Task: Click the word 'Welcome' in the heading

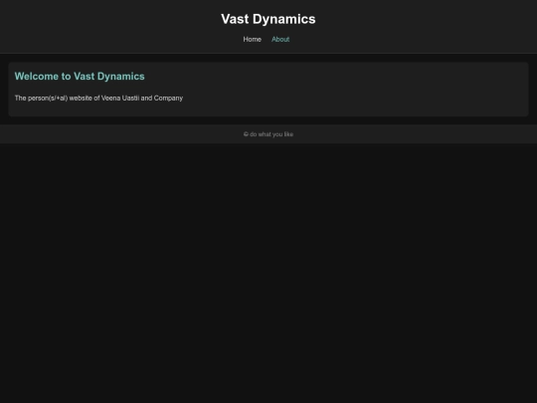Action: tap(37, 76)
